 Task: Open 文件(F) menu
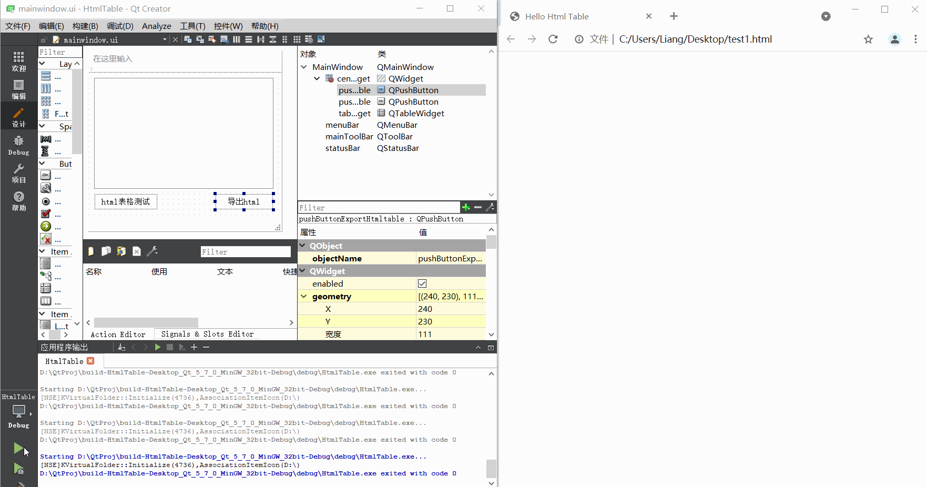coord(18,26)
